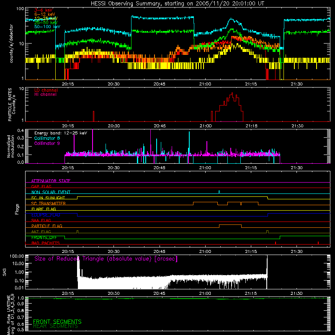Click the SAS axis label
The height and width of the screenshot is (335, 335).
pos(4,272)
